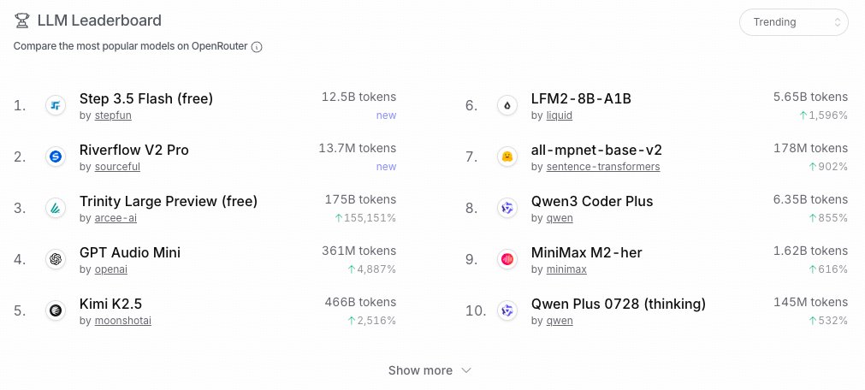Open the Trending sort dropdown

(x=793, y=22)
